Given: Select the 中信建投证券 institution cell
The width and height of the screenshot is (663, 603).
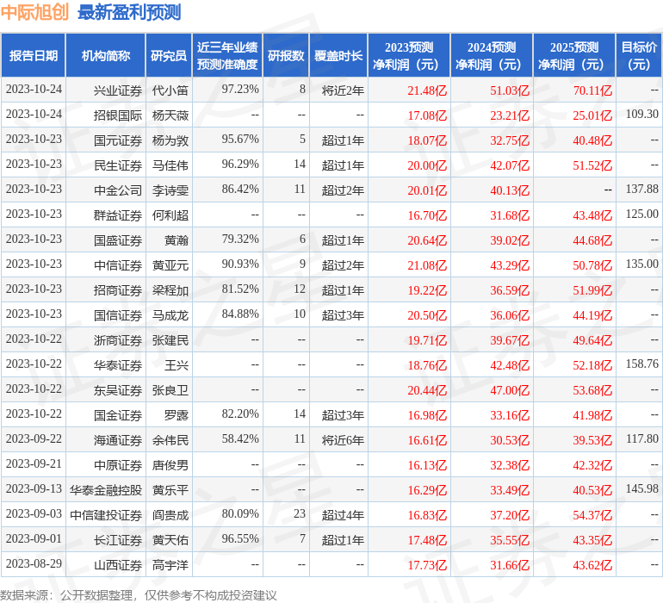Looking at the screenshot, I should 106,514.
